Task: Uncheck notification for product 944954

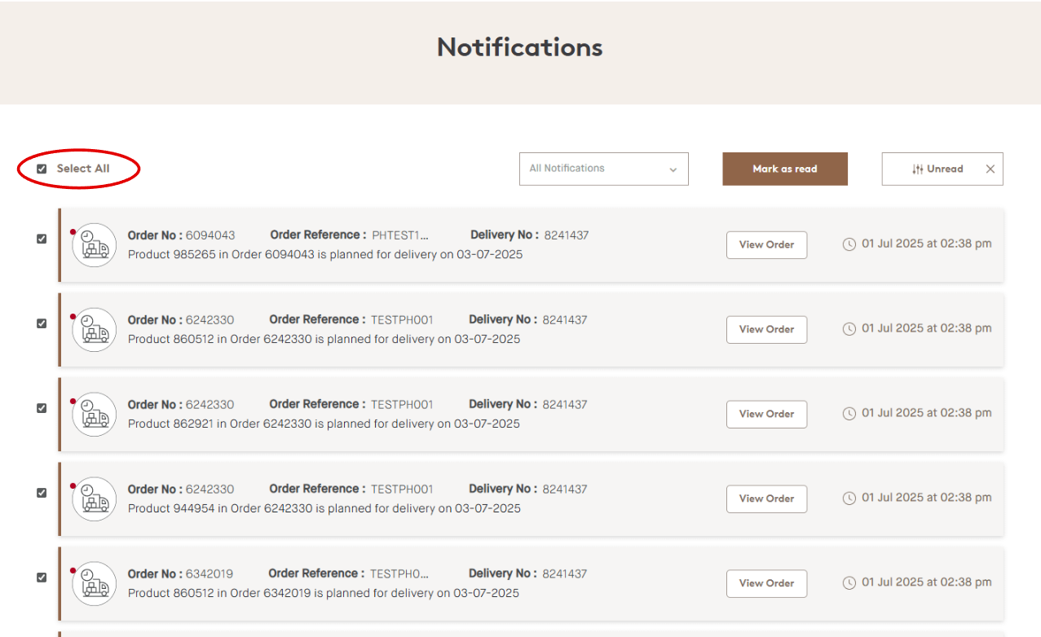Action: click(x=42, y=493)
